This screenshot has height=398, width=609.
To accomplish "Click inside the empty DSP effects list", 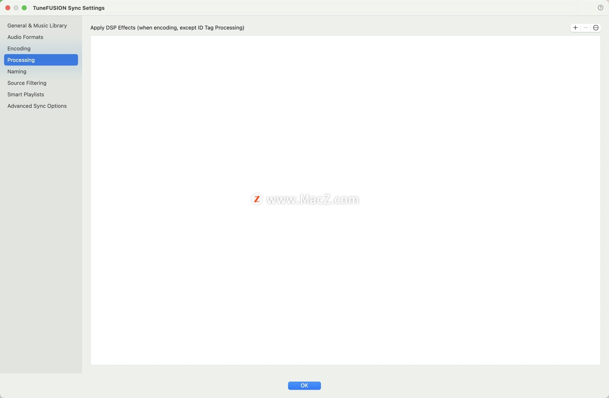I will pos(345,200).
